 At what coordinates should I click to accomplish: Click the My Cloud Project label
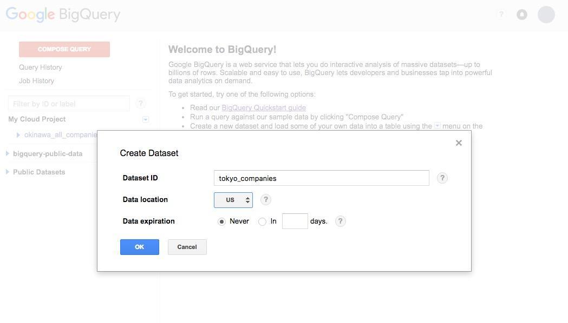click(37, 119)
